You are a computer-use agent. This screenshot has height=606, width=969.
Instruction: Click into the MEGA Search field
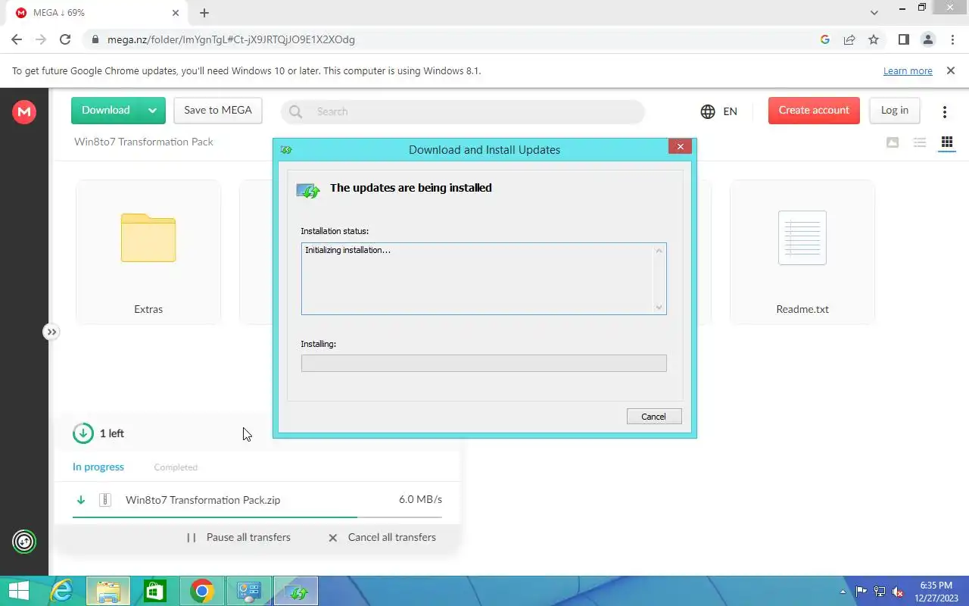463,111
